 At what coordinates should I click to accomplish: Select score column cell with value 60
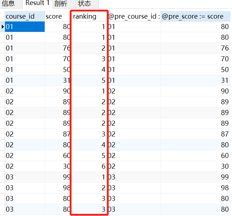coord(58,156)
